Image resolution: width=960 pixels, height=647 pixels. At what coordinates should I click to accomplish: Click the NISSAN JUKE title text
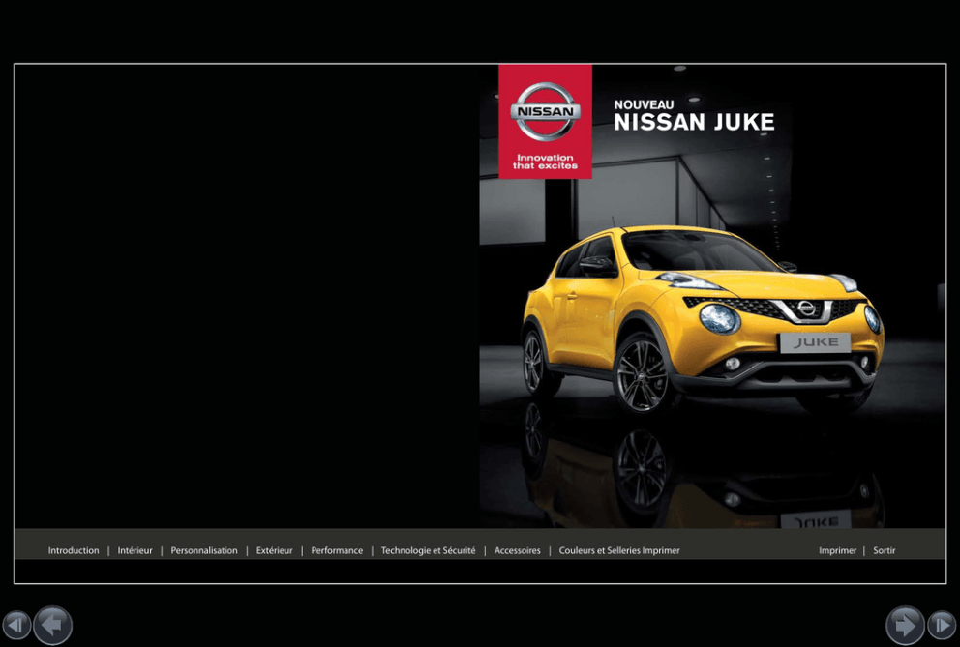tap(694, 122)
